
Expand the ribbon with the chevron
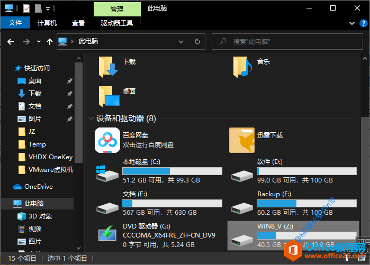click(352, 23)
